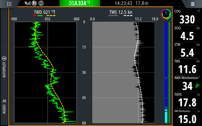Tap the green autopilot A 334 heading banner
202x126 pixels.
coord(80,3)
